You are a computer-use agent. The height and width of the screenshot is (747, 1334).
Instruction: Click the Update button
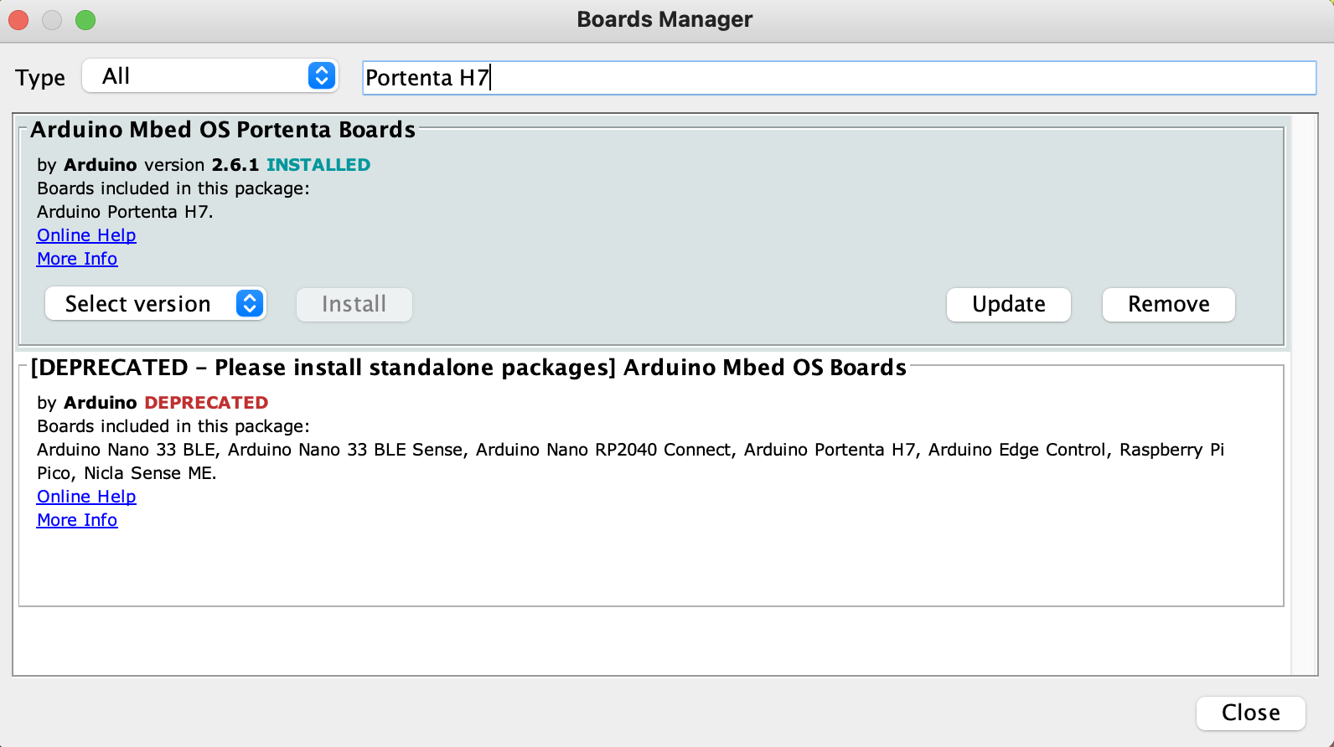tap(1009, 304)
